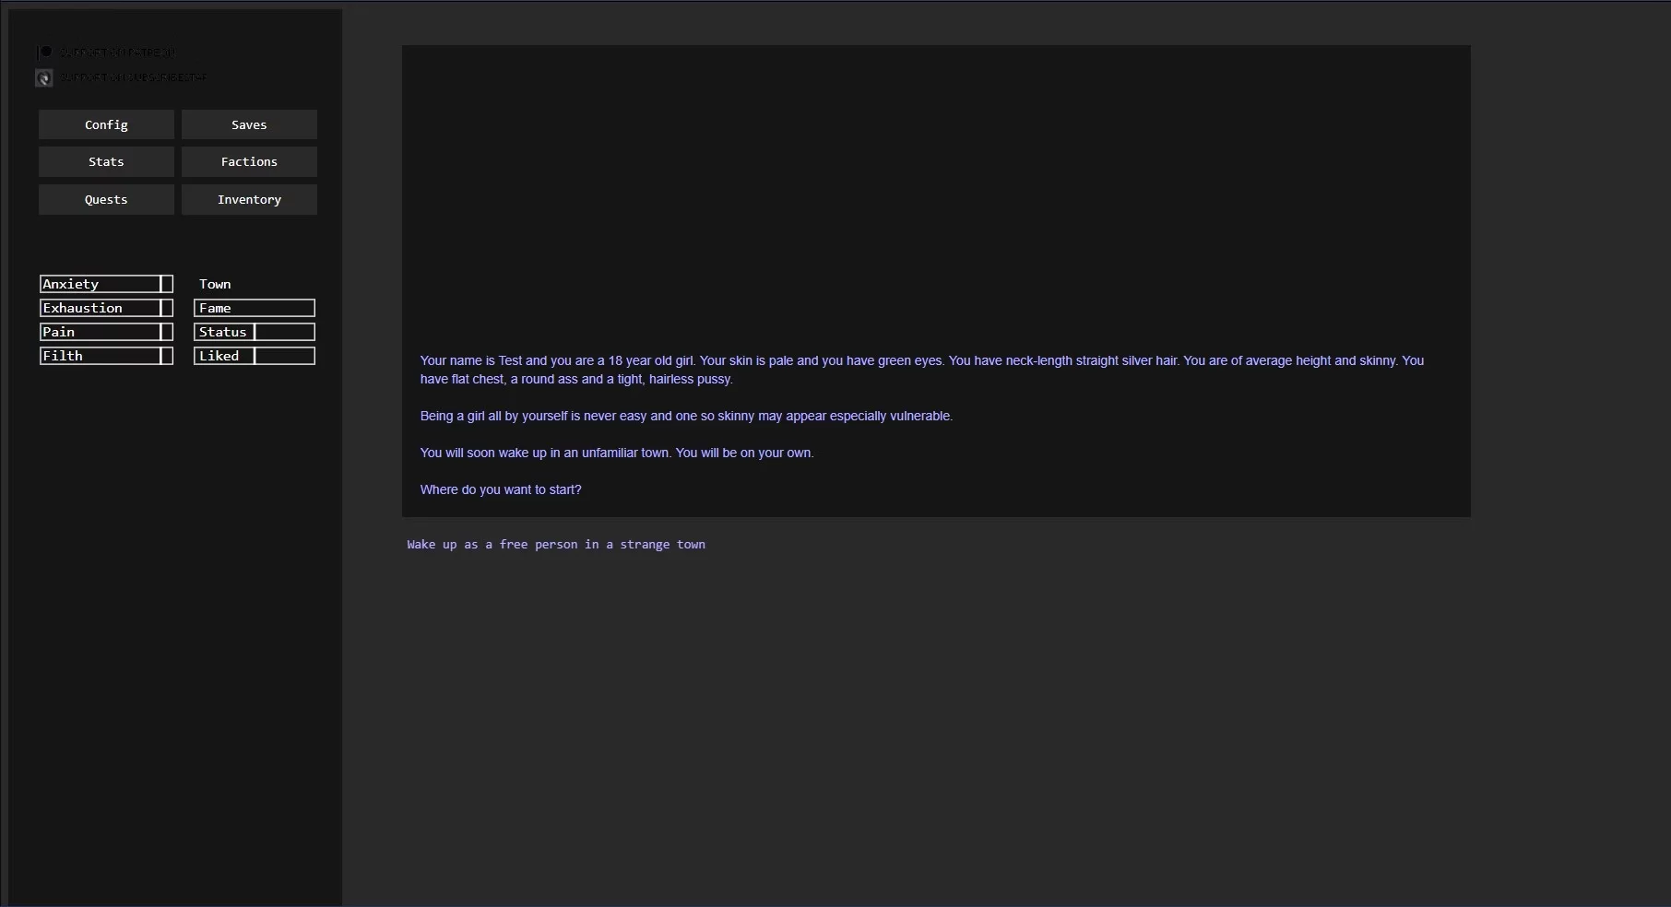Select the Filth meter bar
Screen dimensions: 1671x907
[x=106, y=356]
